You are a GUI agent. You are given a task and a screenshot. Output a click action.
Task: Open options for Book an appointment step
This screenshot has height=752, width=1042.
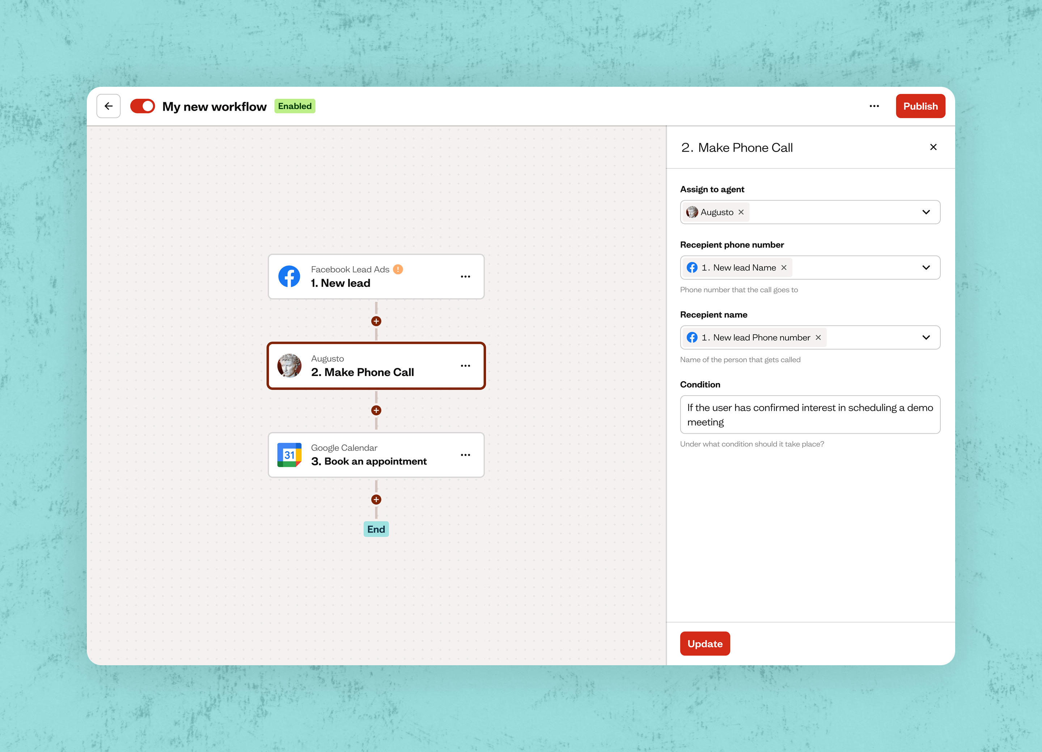[465, 455]
